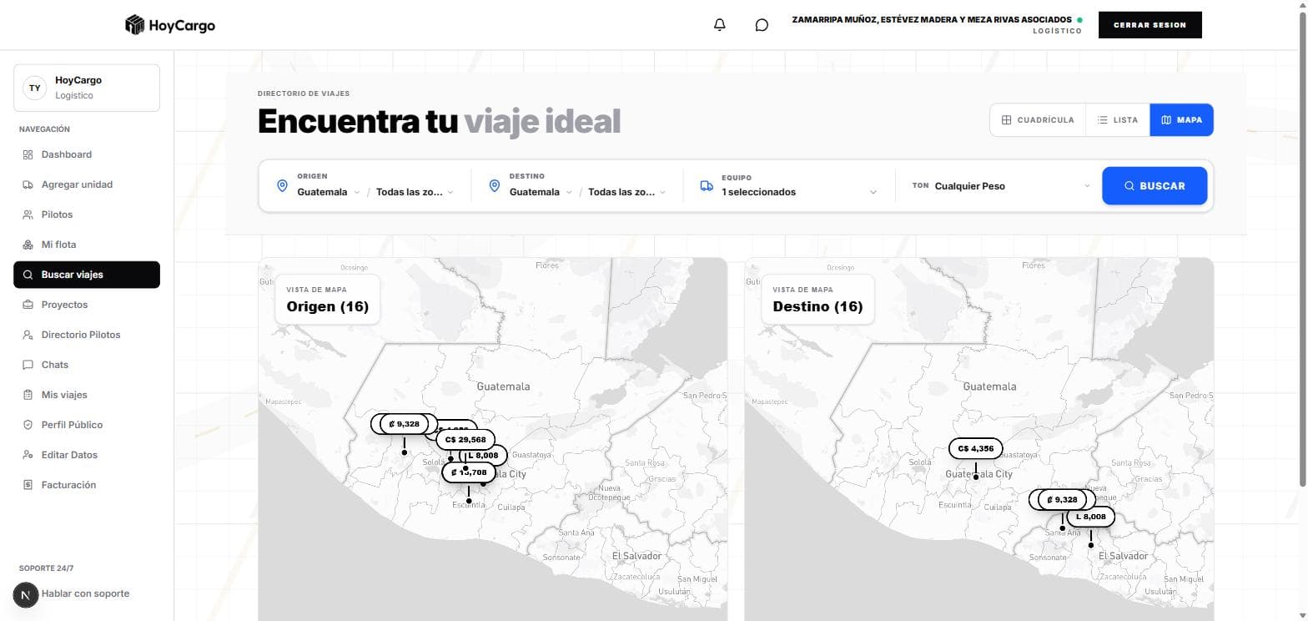
Task: Click the Chats speech bubble icon in sidebar
Action: [x=28, y=365]
